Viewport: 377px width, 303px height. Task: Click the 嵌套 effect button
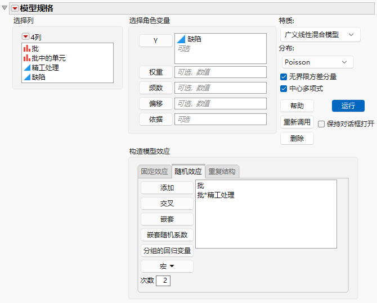(x=167, y=219)
